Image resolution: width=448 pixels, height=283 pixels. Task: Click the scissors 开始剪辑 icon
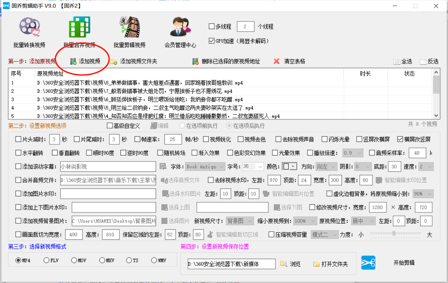pos(368,263)
